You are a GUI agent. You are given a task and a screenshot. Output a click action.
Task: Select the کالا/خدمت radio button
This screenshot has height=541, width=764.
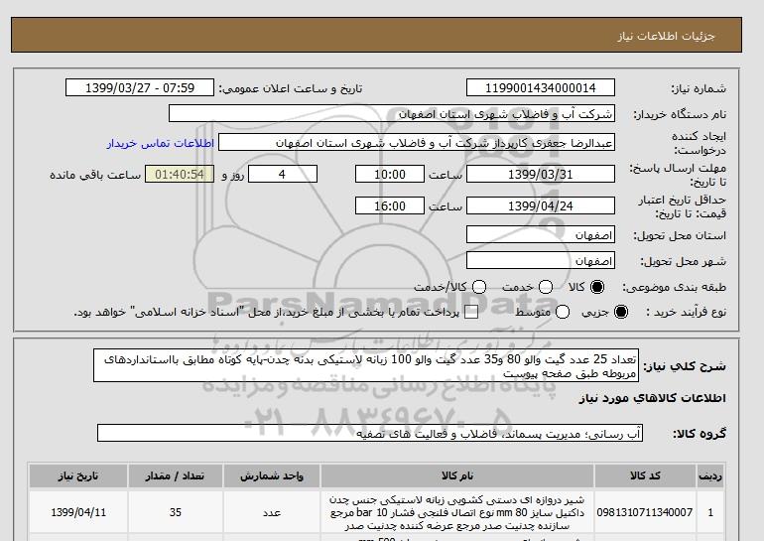pyautogui.click(x=479, y=287)
